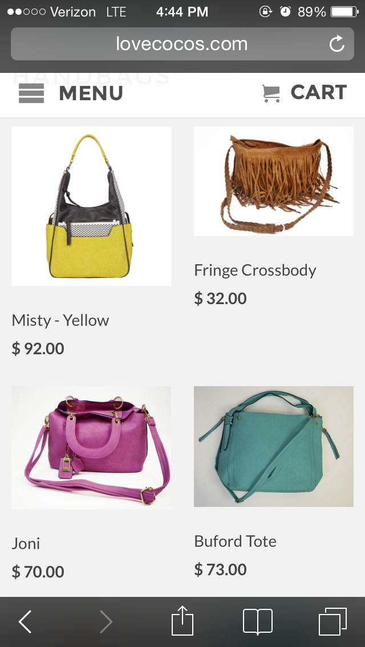Tap the lovecocos.com address bar
Image resolution: width=365 pixels, height=647 pixels.
[x=182, y=44]
